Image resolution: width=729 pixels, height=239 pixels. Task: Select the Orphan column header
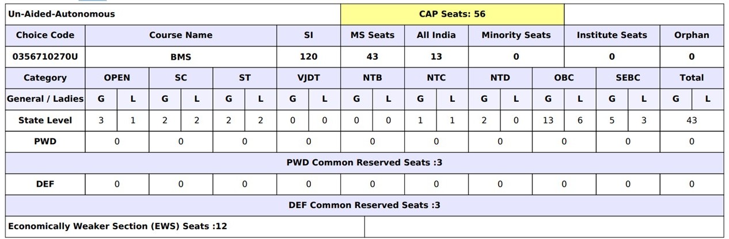[x=692, y=35]
